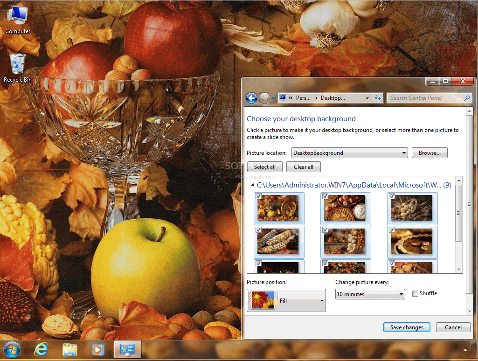The height and width of the screenshot is (361, 478).
Task: Open the Recycle Bin desktop icon
Action: coord(17,68)
